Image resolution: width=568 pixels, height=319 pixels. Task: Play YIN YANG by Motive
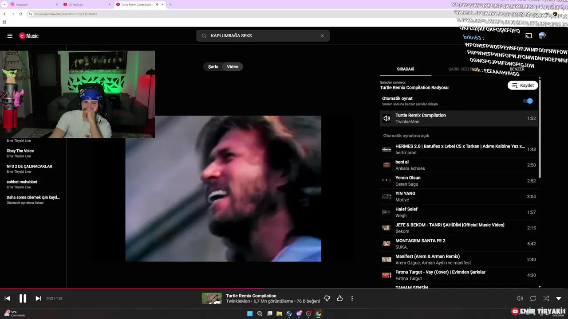click(459, 197)
